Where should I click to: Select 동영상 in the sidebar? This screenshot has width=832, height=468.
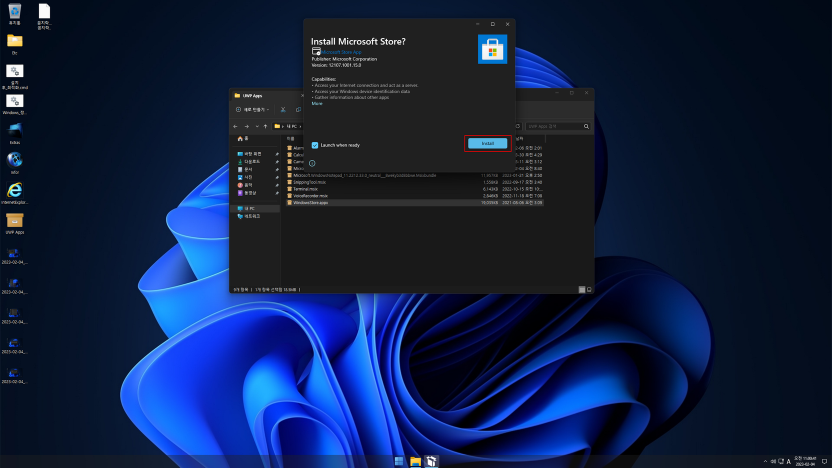pyautogui.click(x=250, y=193)
